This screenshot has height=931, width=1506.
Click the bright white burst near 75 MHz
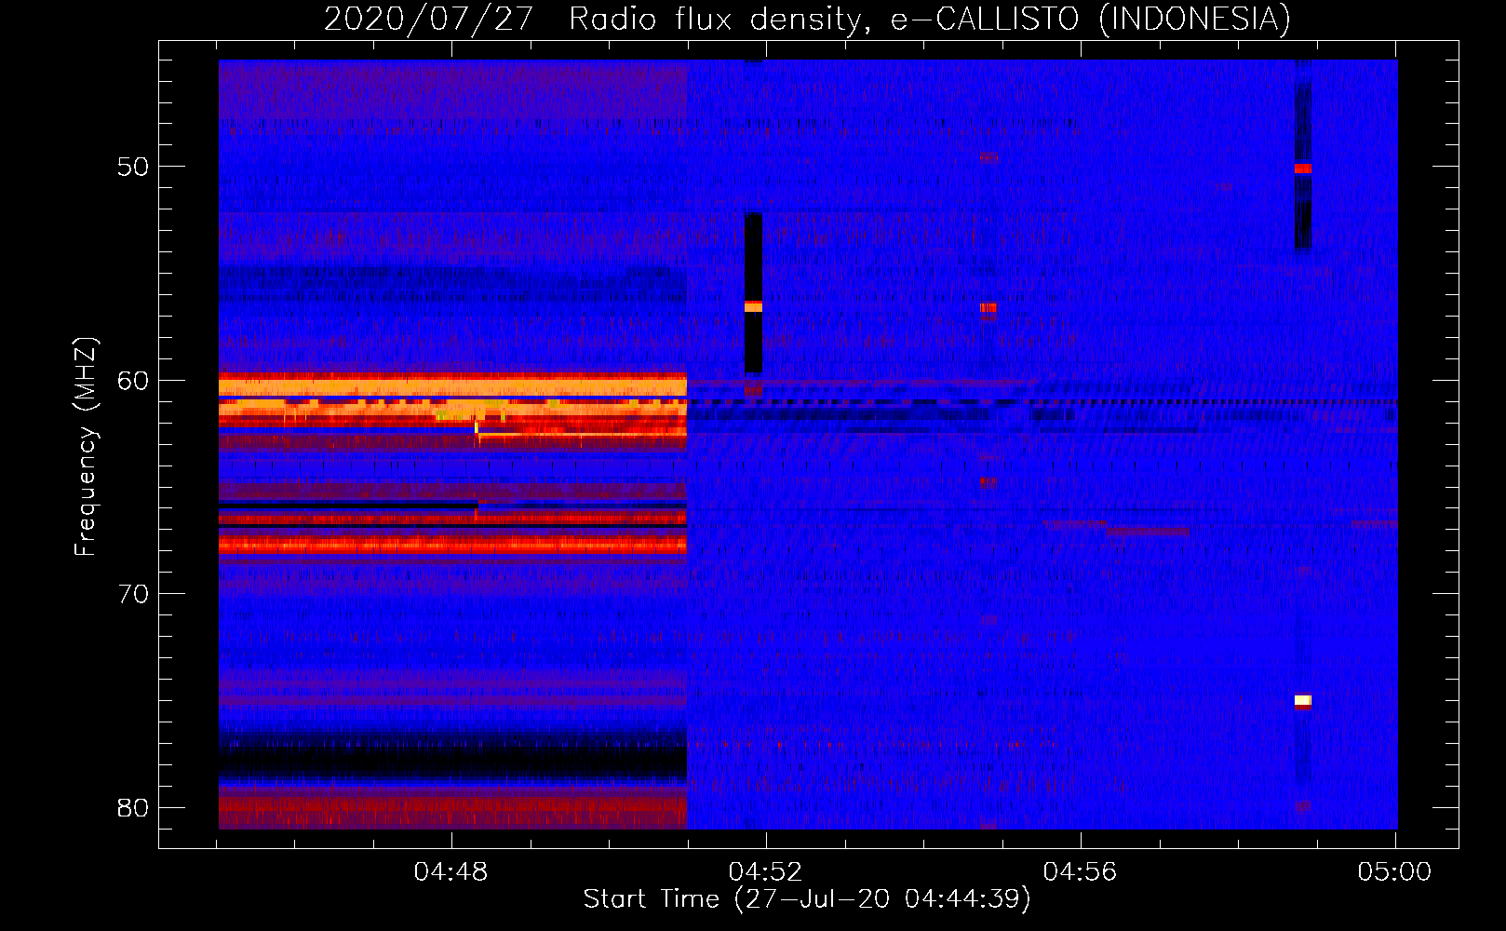1303,700
